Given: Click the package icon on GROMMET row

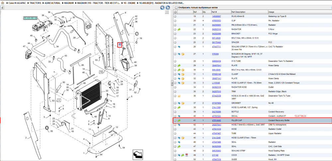Looking at the screenshot, I should [x=183, y=103].
